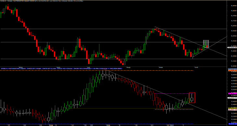
Task: Select the blue support line at the bottom of the lower chart
Action: click(97, 124)
